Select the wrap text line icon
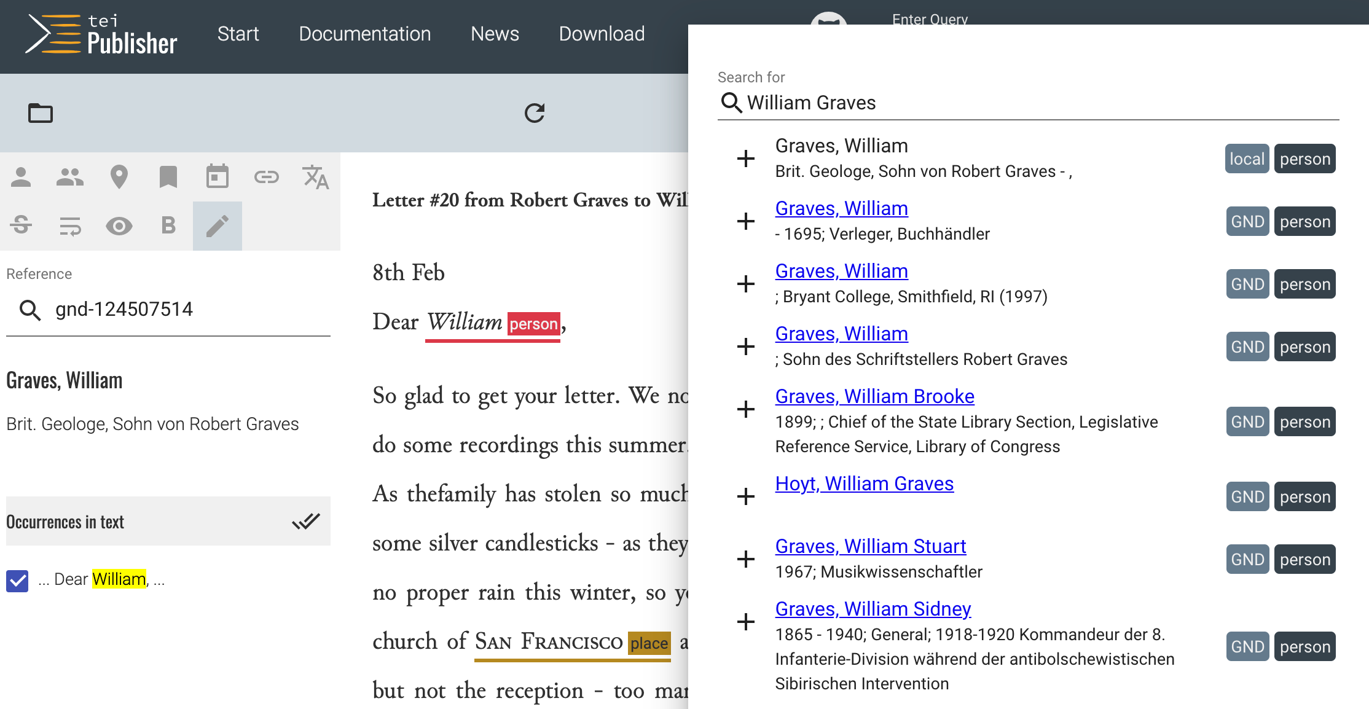The image size is (1369, 709). [70, 225]
